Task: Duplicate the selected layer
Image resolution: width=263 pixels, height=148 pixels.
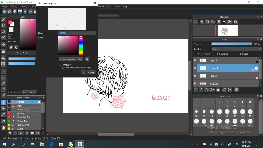Action: tap(224, 90)
